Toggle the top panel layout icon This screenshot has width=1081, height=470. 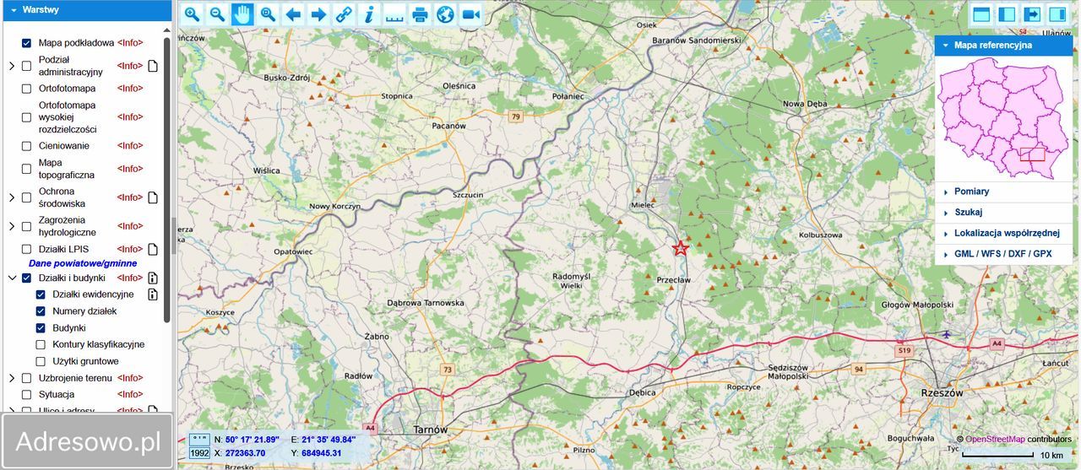click(981, 14)
